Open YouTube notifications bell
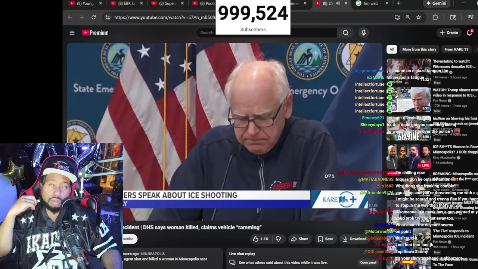The height and width of the screenshot is (269, 478). pos(470,33)
